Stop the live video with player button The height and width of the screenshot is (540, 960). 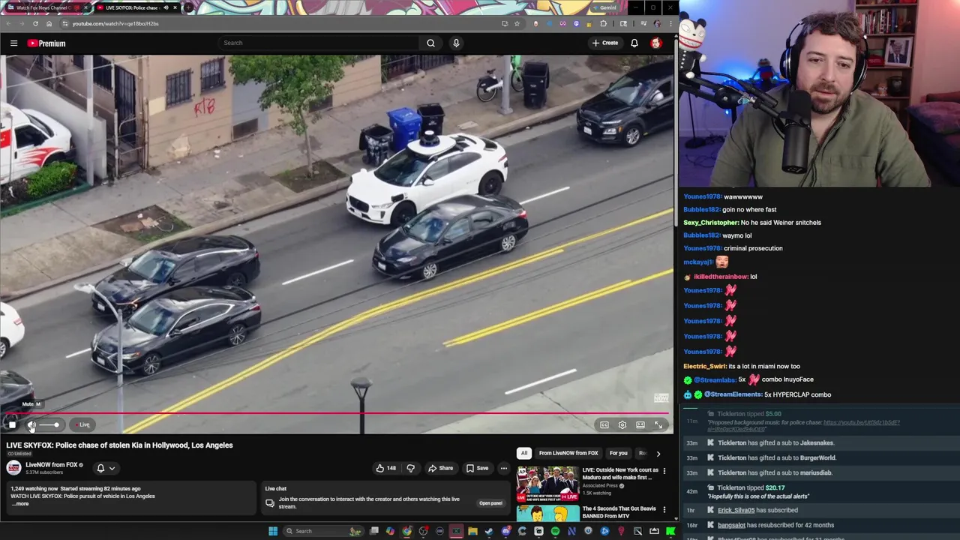coord(12,424)
